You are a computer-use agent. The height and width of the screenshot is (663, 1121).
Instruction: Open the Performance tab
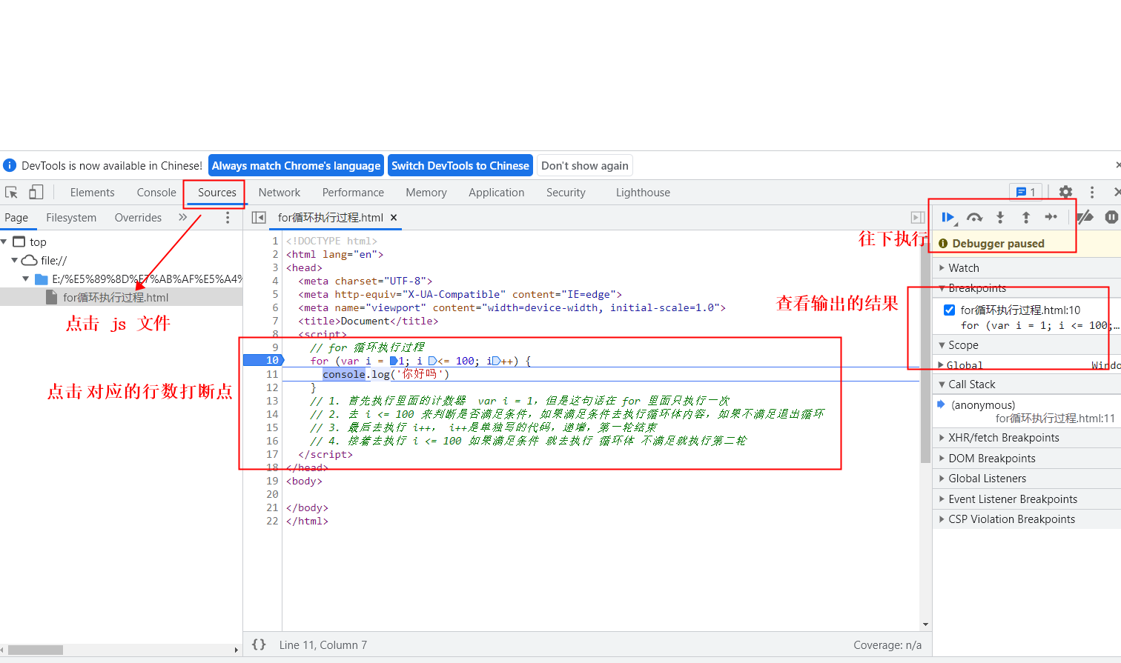tap(353, 193)
